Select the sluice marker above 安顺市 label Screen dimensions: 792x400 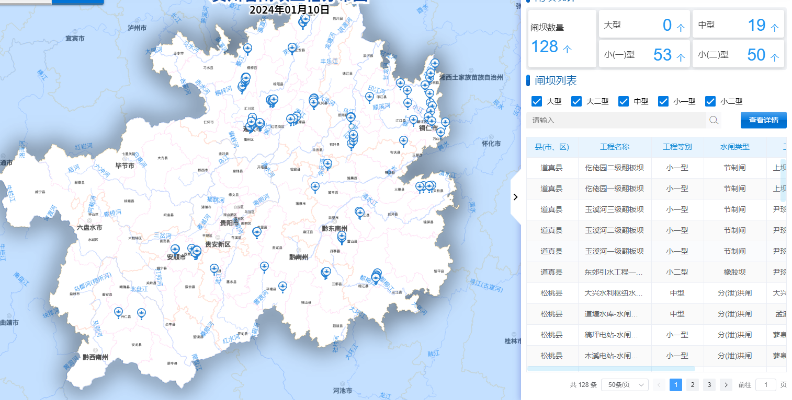[x=175, y=250]
